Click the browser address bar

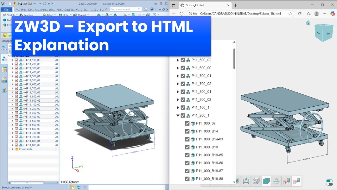coord(240,13)
